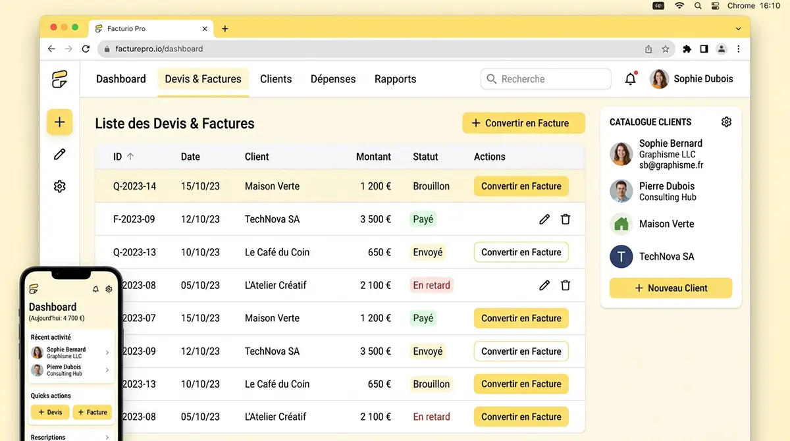Open Catalogue Clients settings gear

(726, 122)
